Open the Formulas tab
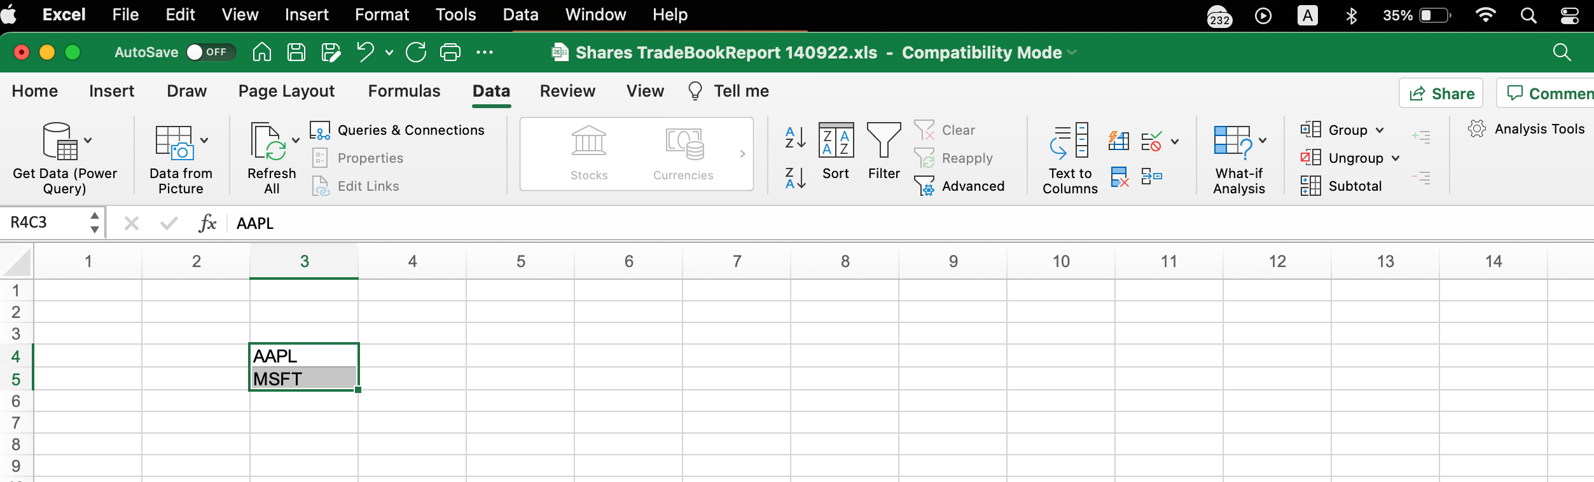 point(404,91)
